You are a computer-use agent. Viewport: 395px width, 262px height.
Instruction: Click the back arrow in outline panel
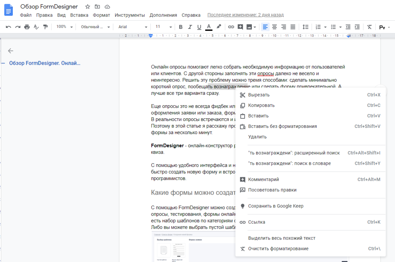pos(11,51)
